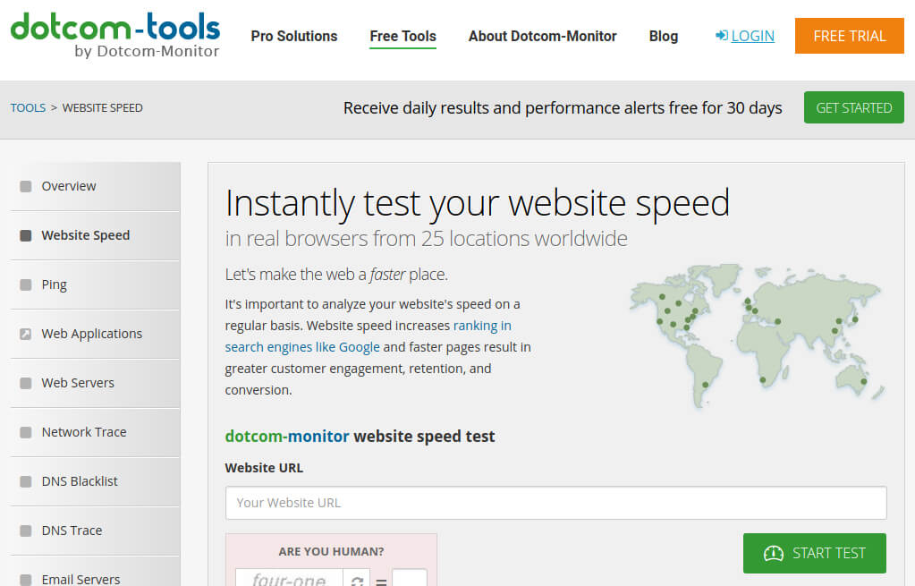Open the Blog page
Viewport: 915px width, 586px height.
[663, 36]
